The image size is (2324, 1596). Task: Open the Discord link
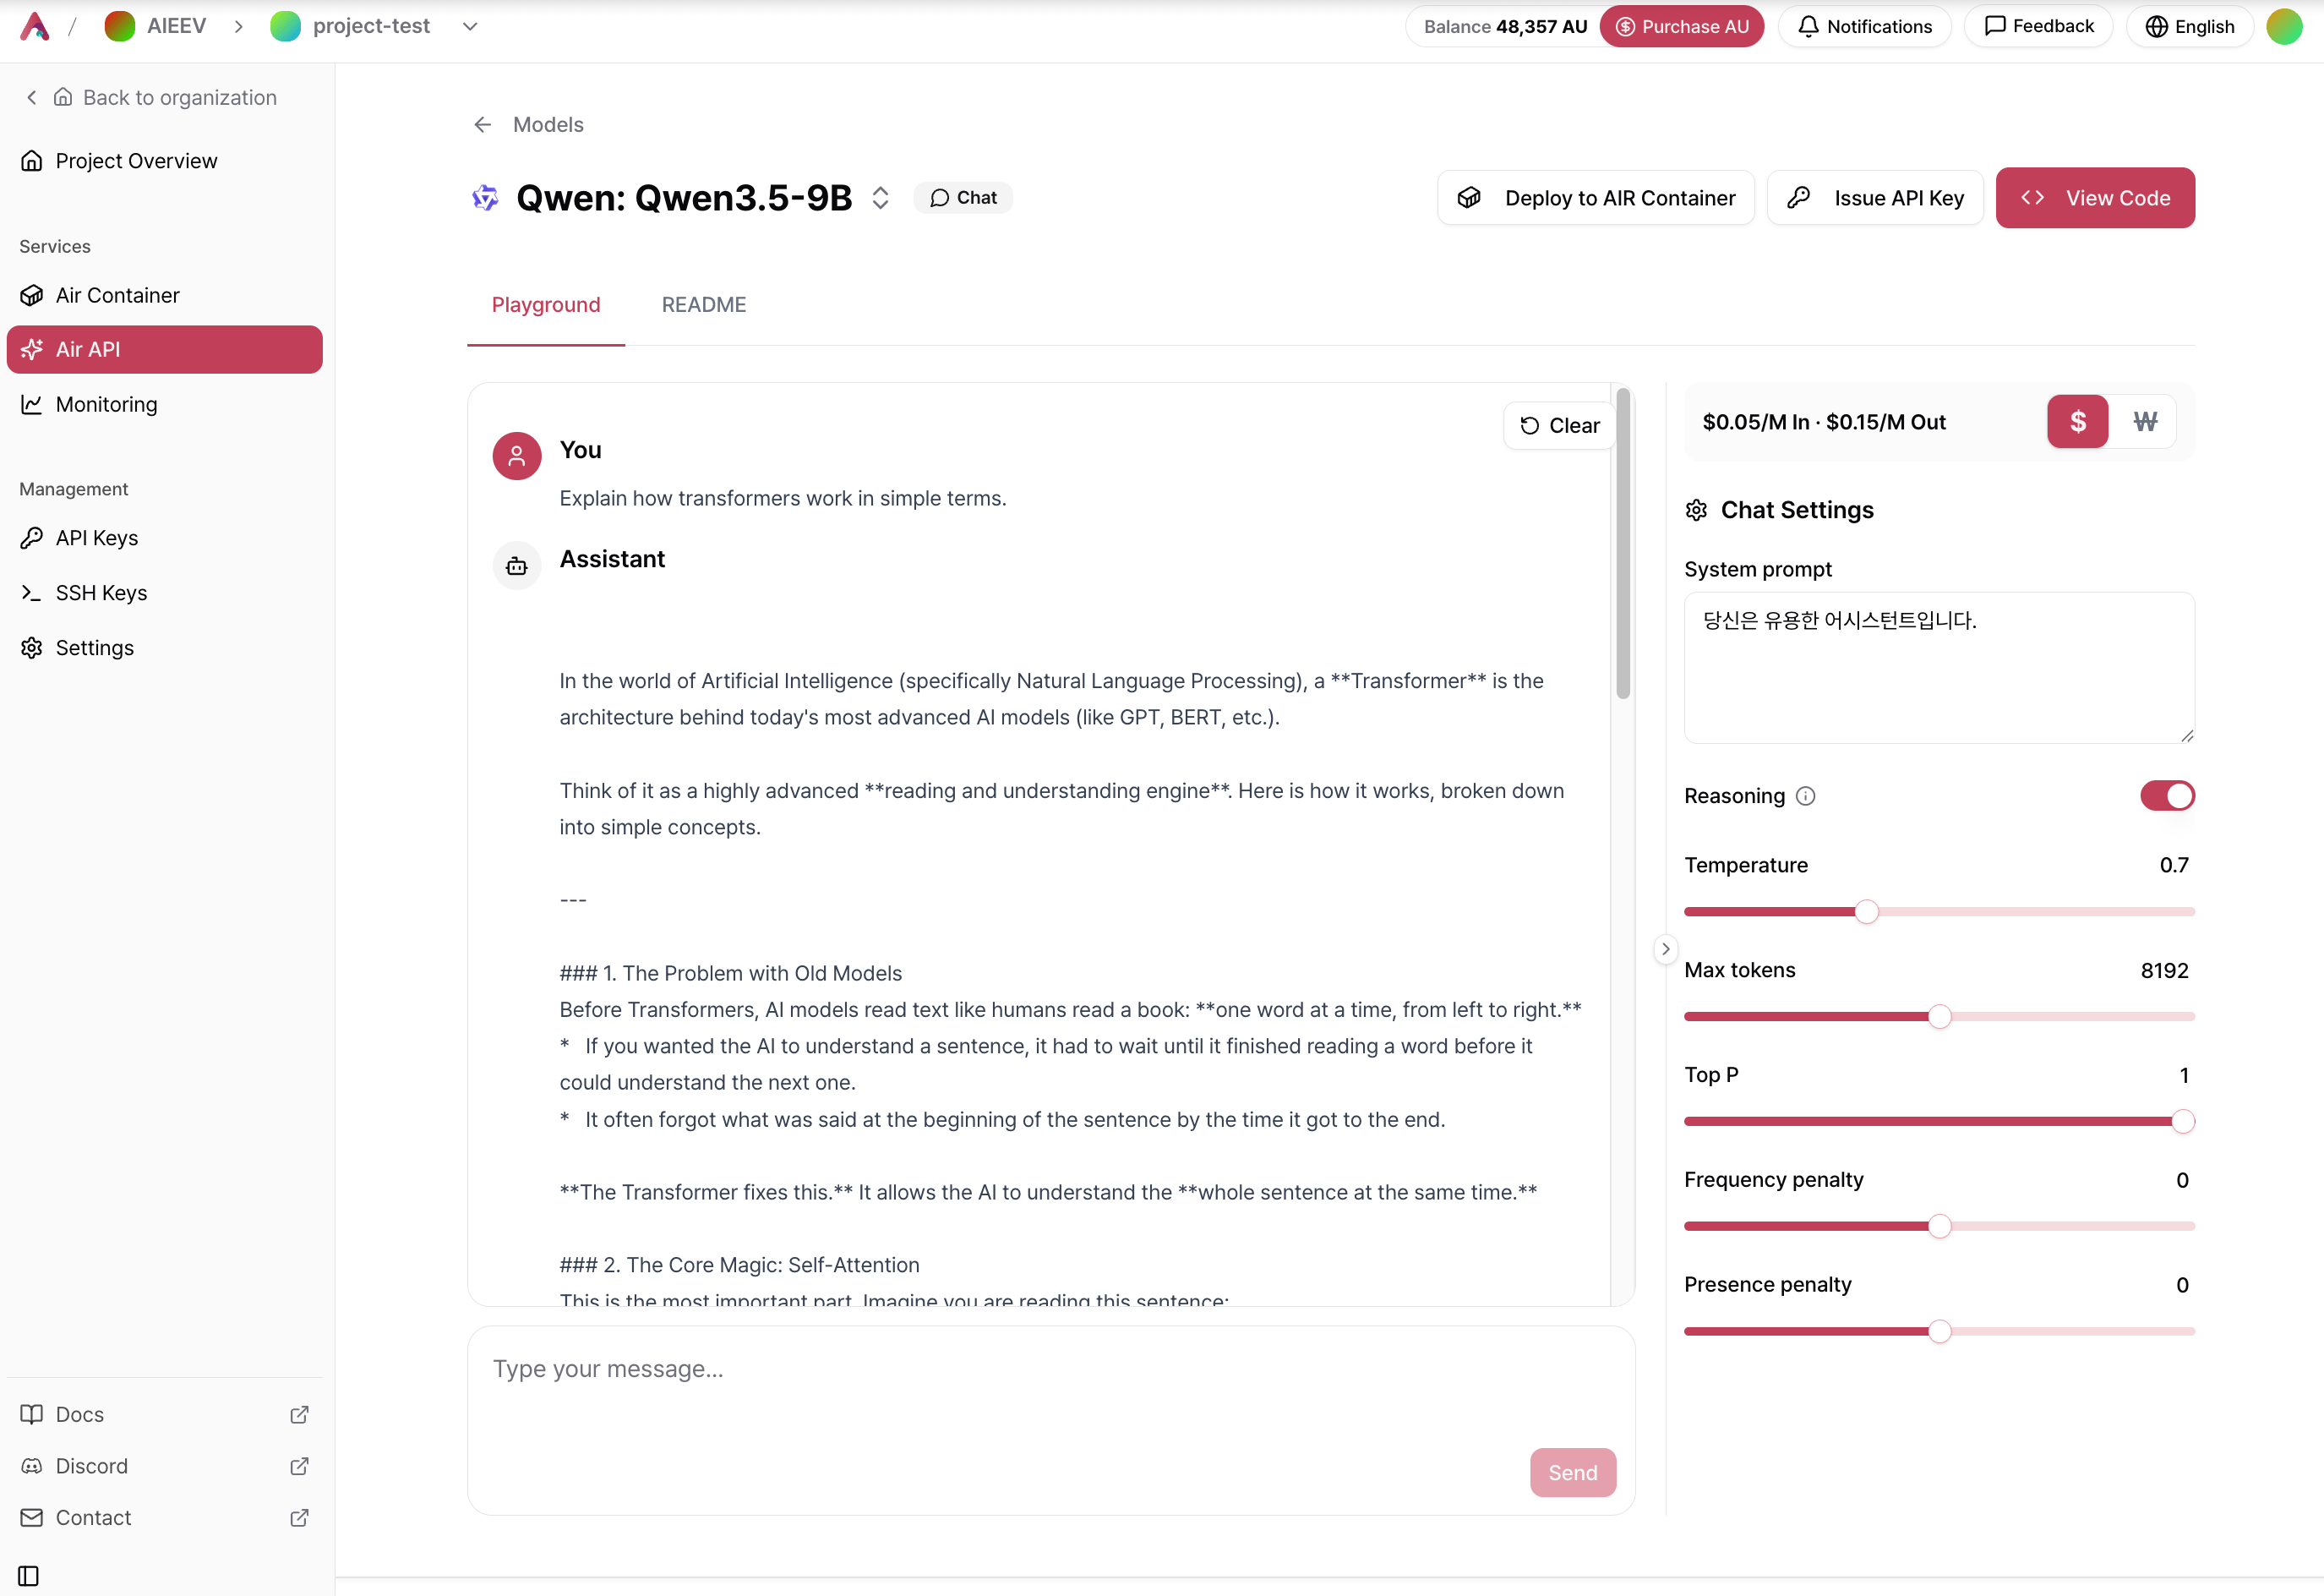click(x=164, y=1466)
